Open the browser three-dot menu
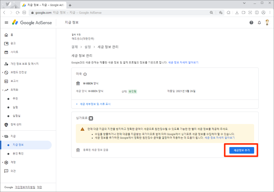Viewport: 274px width, 192px height. [x=270, y=13]
